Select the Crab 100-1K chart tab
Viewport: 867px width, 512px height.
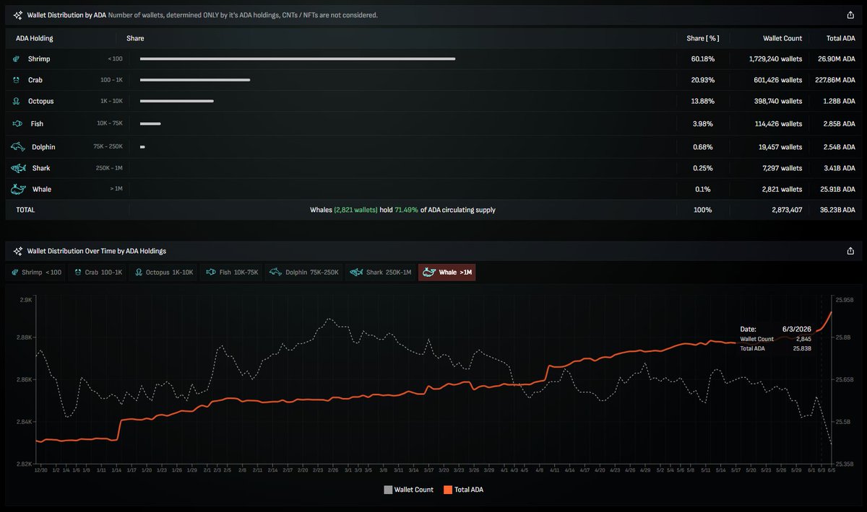pyautogui.click(x=98, y=273)
